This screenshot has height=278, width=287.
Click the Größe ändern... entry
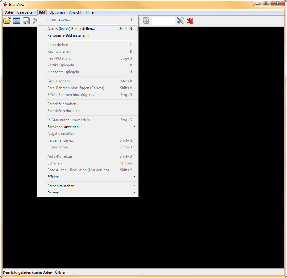88,81
